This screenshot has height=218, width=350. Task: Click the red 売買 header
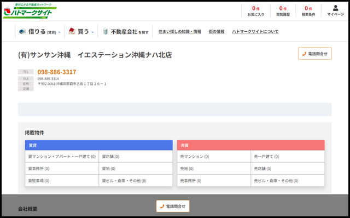coord(251,145)
